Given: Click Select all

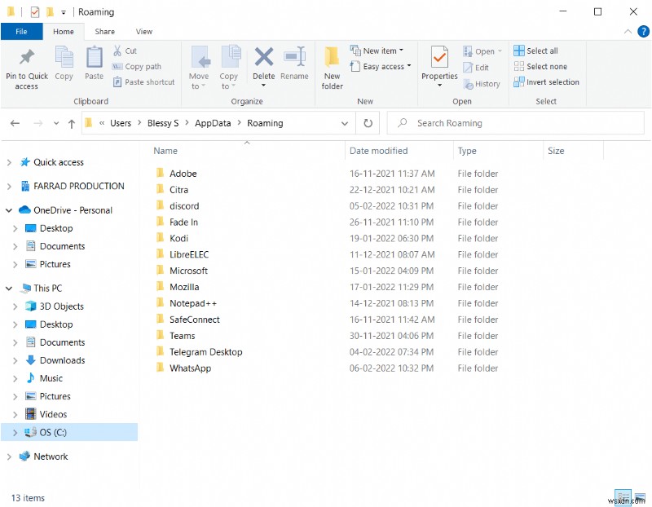Looking at the screenshot, I should 536,51.
